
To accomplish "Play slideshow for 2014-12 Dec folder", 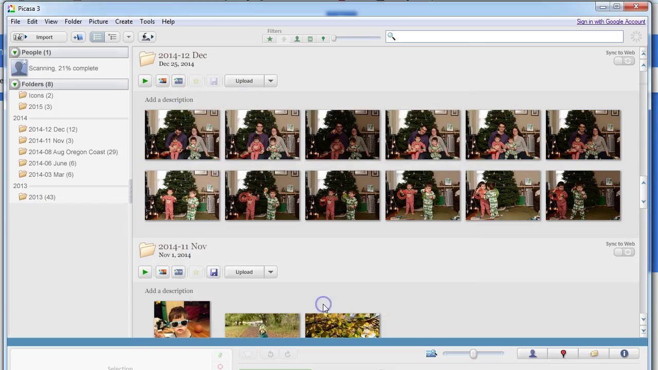I will pyautogui.click(x=145, y=81).
